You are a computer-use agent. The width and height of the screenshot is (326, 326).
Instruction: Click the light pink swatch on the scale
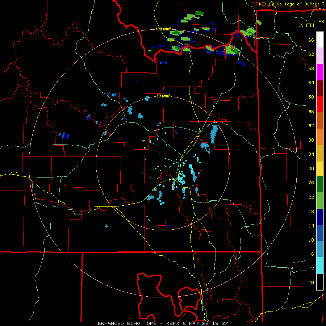(320, 56)
